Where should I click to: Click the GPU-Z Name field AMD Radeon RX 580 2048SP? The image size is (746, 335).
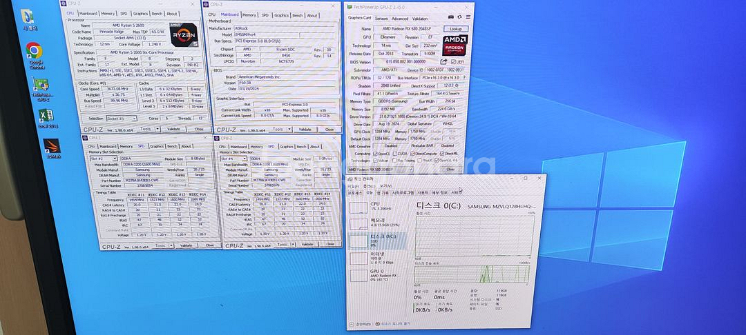pos(407,29)
